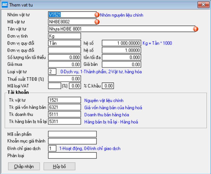Click the warning icon beside Mã vật tư
Screen dimensions: 211x174
pos(97,22)
